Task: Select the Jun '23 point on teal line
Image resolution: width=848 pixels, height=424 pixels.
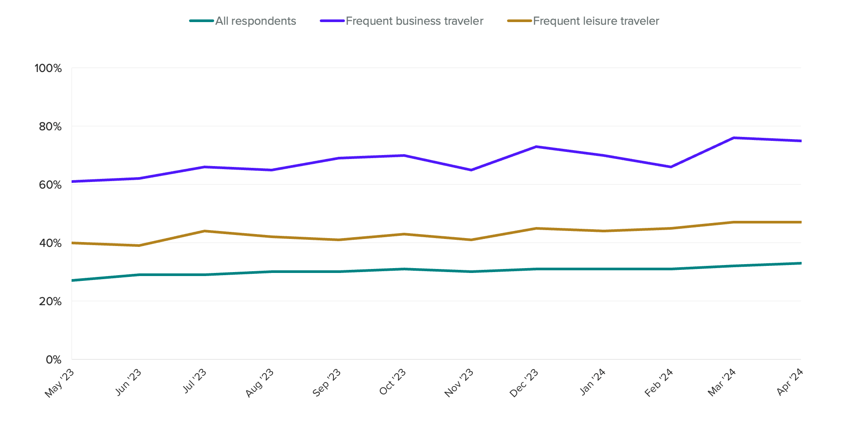Action: (x=139, y=275)
